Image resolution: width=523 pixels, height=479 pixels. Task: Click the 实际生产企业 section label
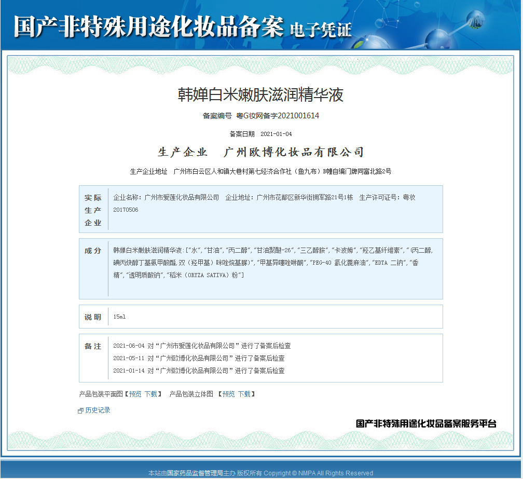(93, 210)
